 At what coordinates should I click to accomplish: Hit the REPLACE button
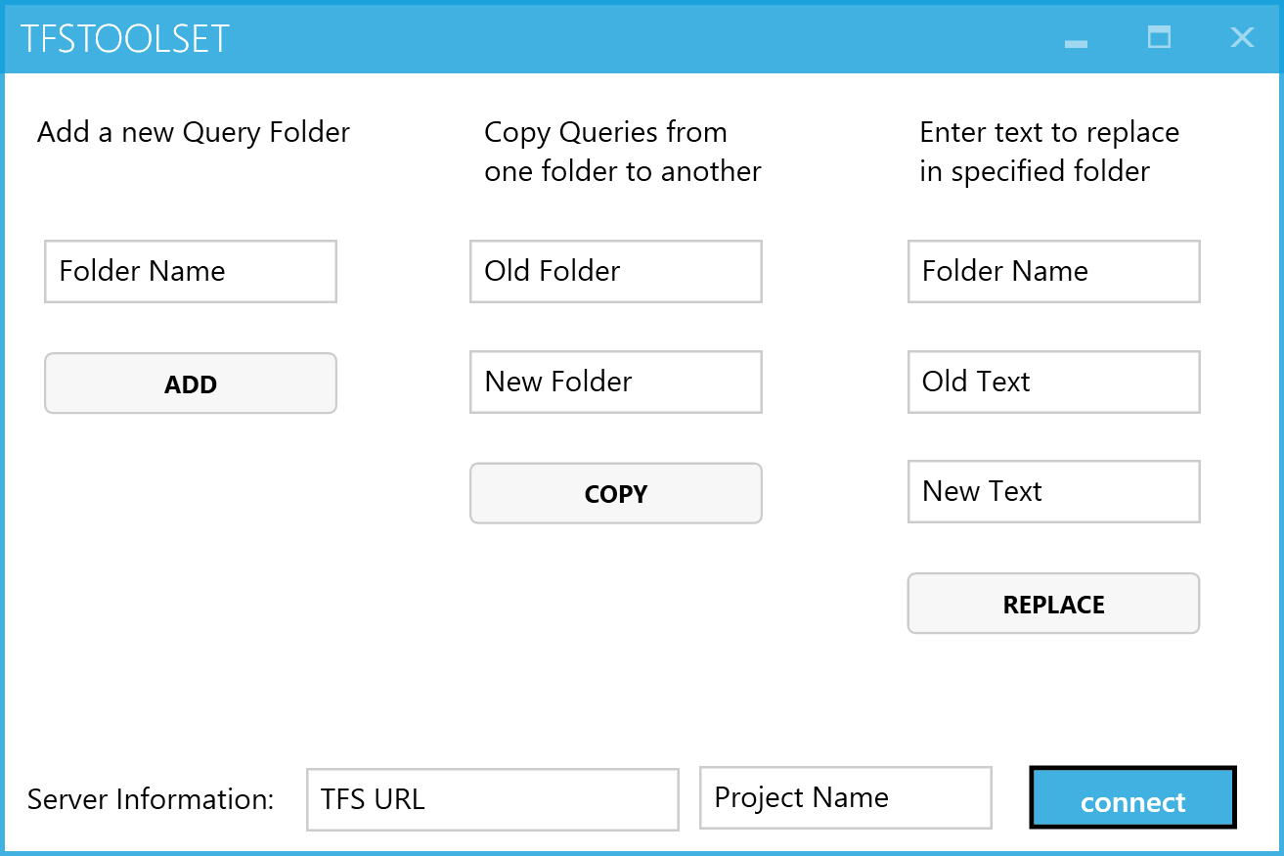click(x=1053, y=605)
